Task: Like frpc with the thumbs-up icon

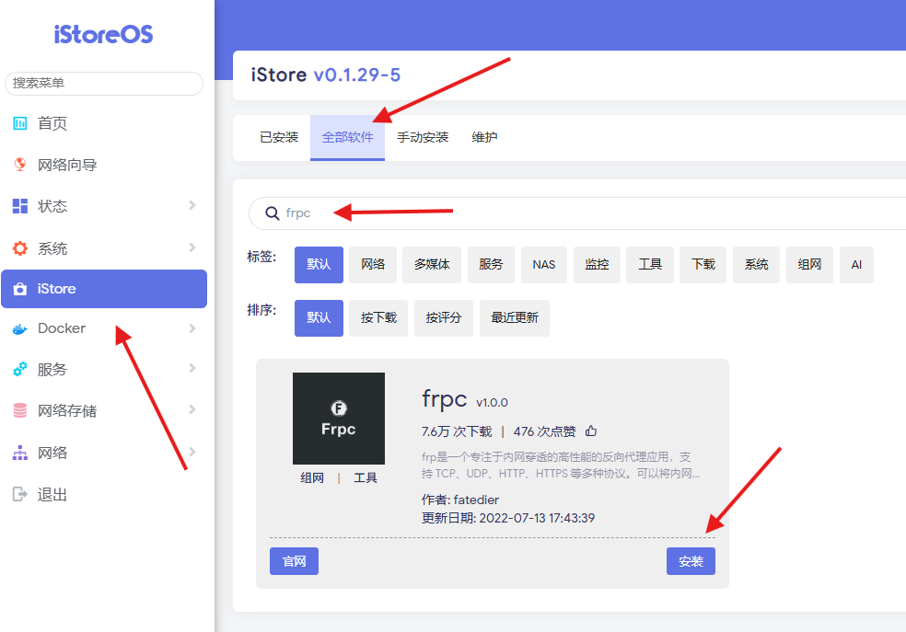Action: 591,431
